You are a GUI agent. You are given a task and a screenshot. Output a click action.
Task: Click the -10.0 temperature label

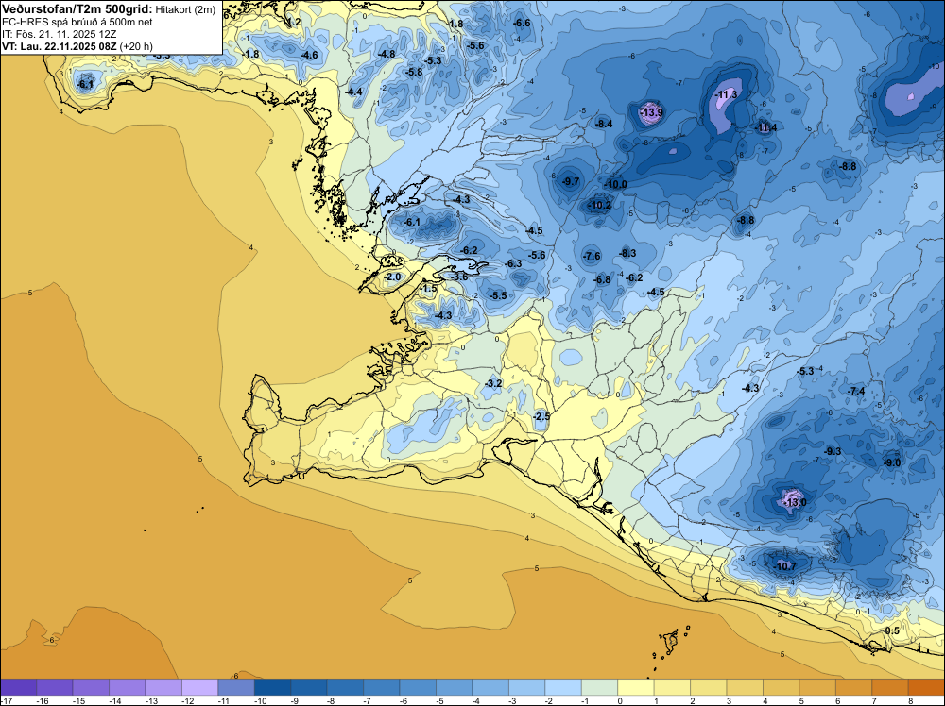(616, 184)
